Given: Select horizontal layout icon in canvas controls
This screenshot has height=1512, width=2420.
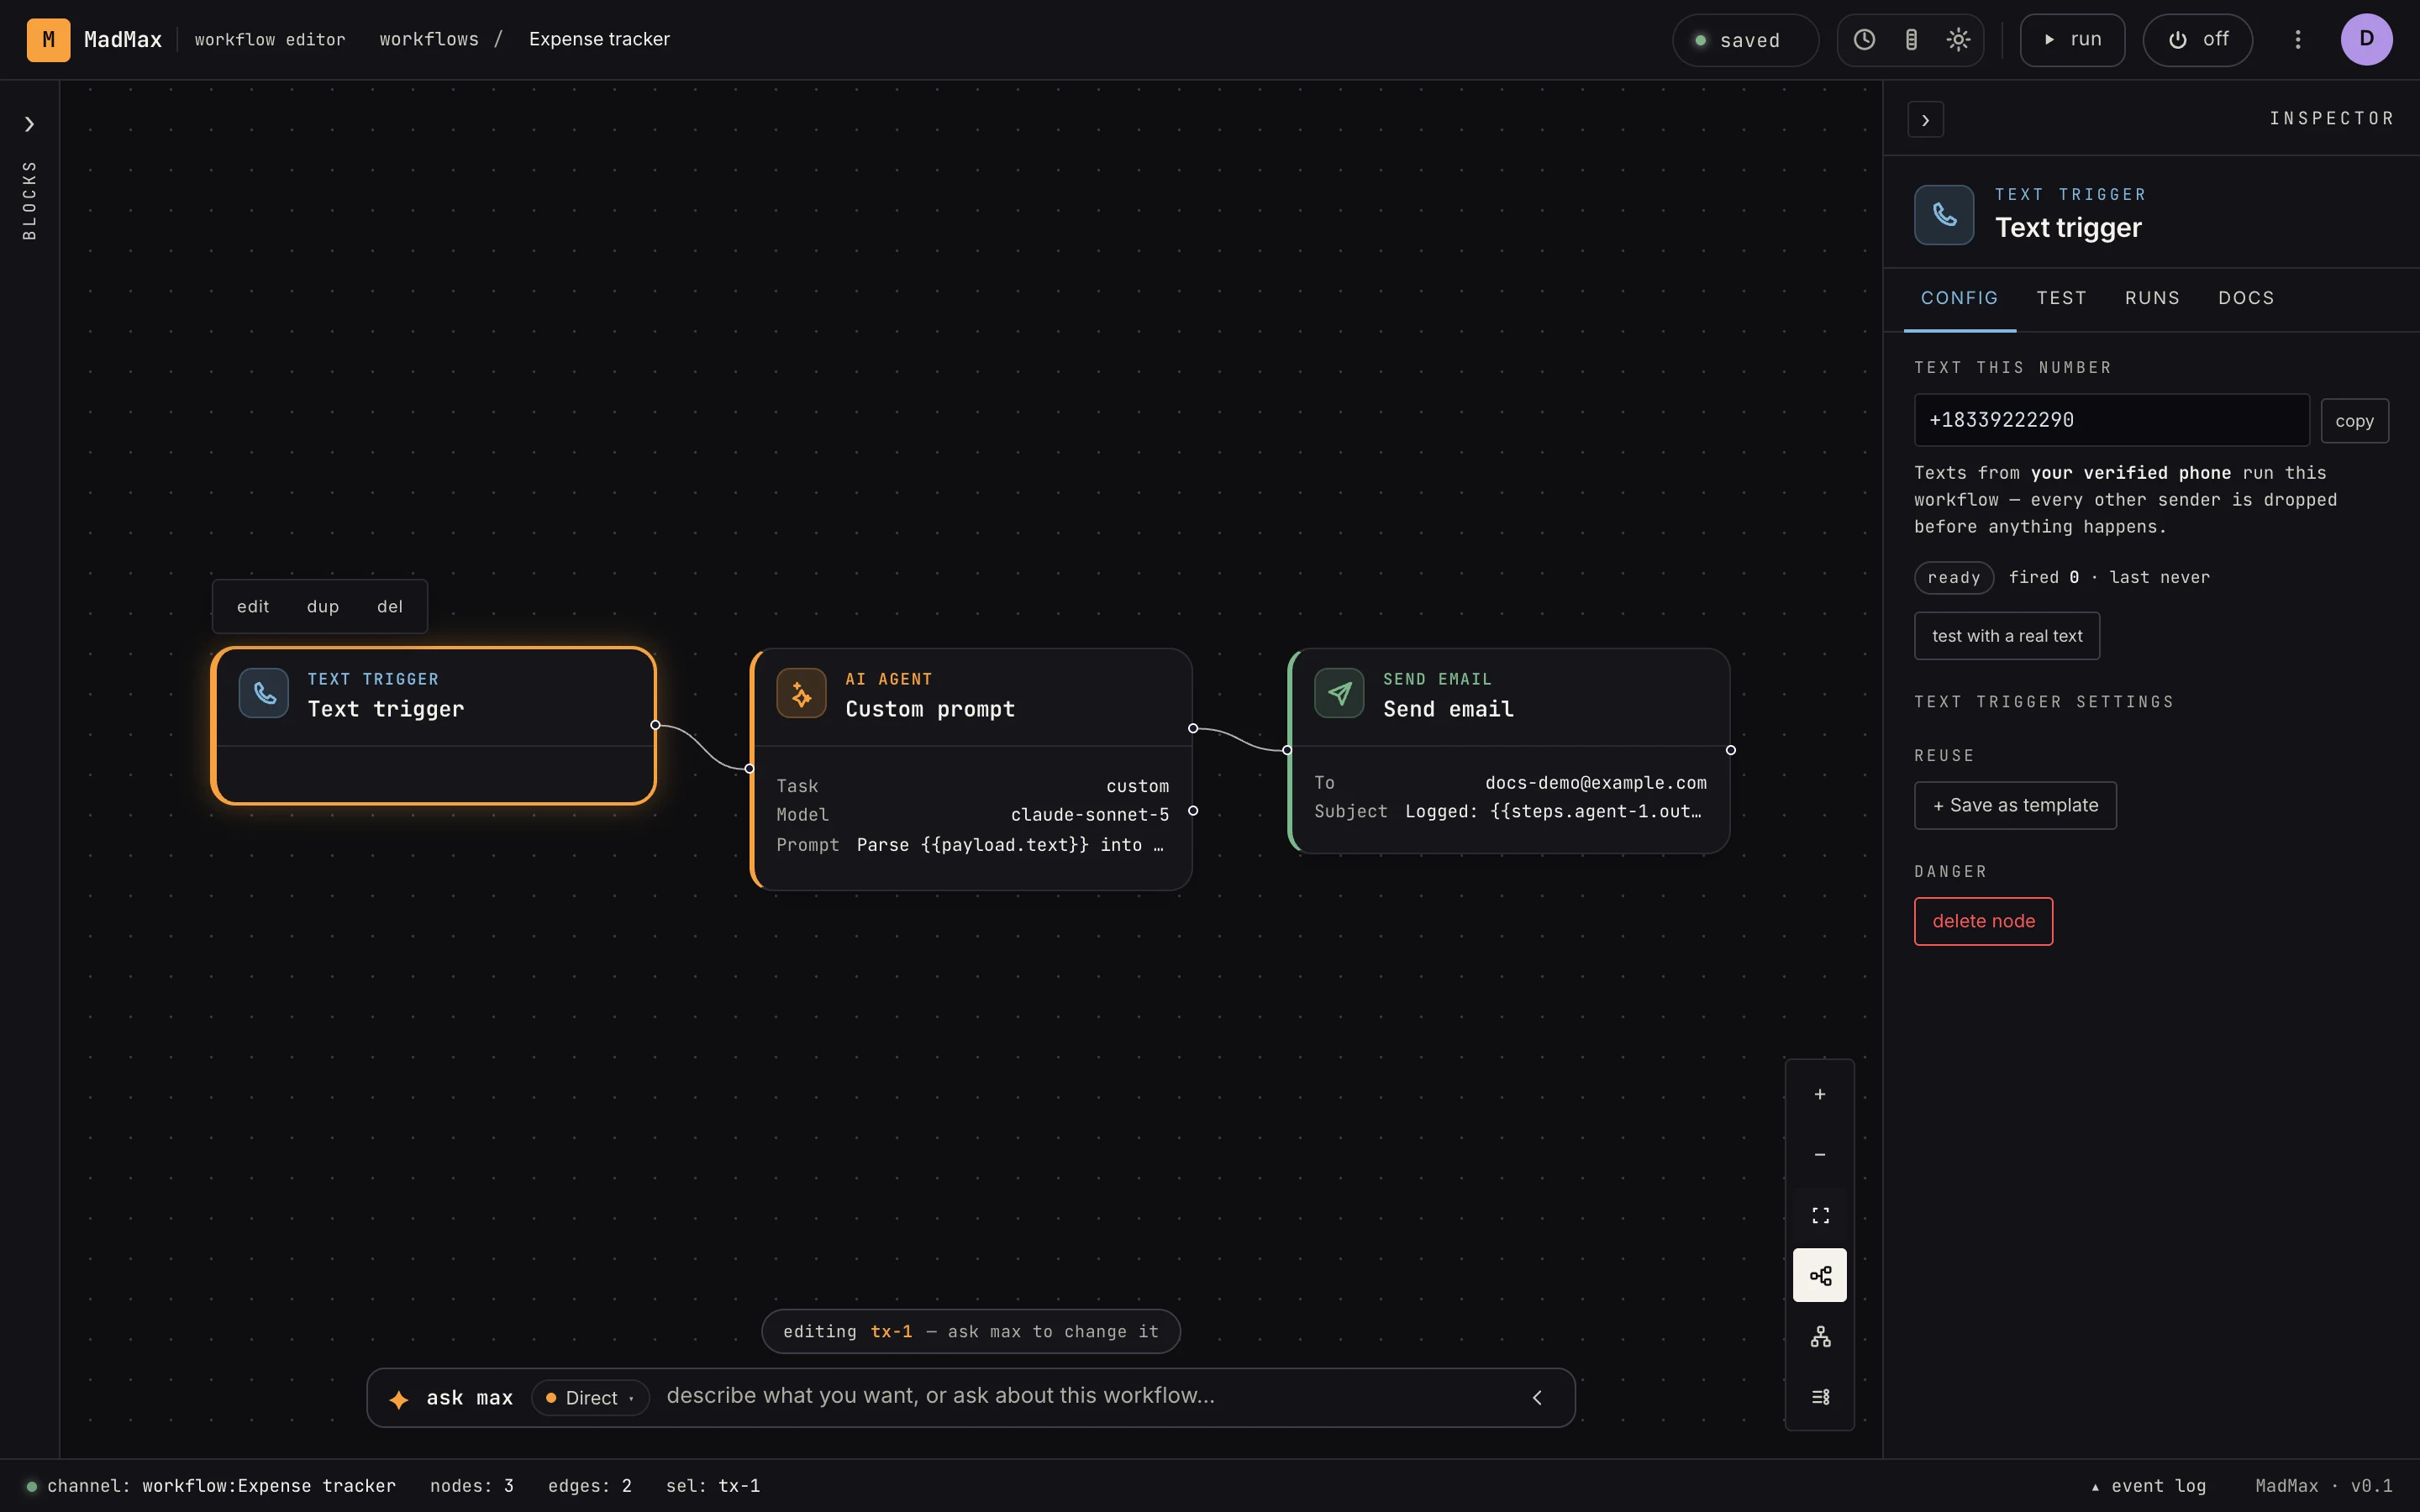Looking at the screenshot, I should (x=1820, y=1275).
